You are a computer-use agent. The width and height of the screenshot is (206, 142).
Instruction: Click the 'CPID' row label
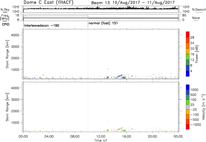click(6, 24)
